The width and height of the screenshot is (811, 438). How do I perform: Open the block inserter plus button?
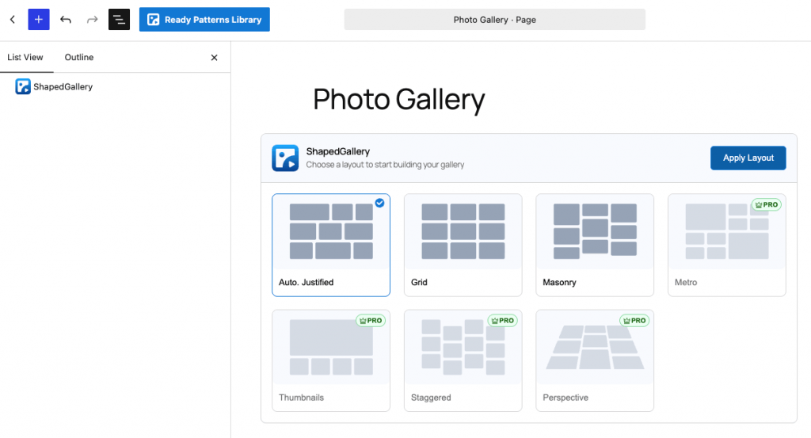(39, 20)
